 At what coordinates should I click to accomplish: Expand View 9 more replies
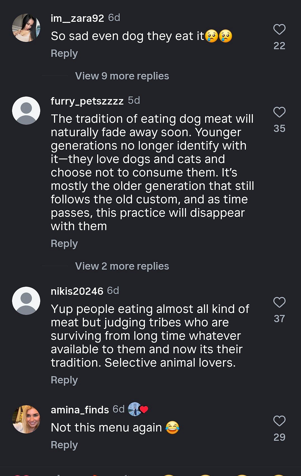click(122, 76)
